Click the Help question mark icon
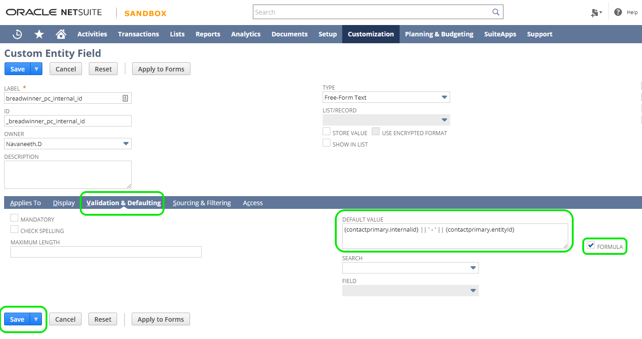Viewport: 642px width, 339px height. pyautogui.click(x=618, y=12)
